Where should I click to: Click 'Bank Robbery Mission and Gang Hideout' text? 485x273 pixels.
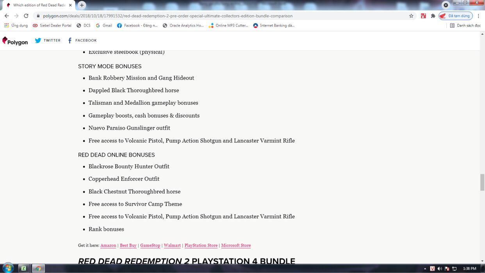click(x=141, y=78)
